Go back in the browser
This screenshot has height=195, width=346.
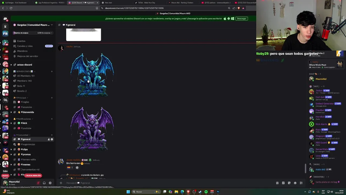pos(3,8)
